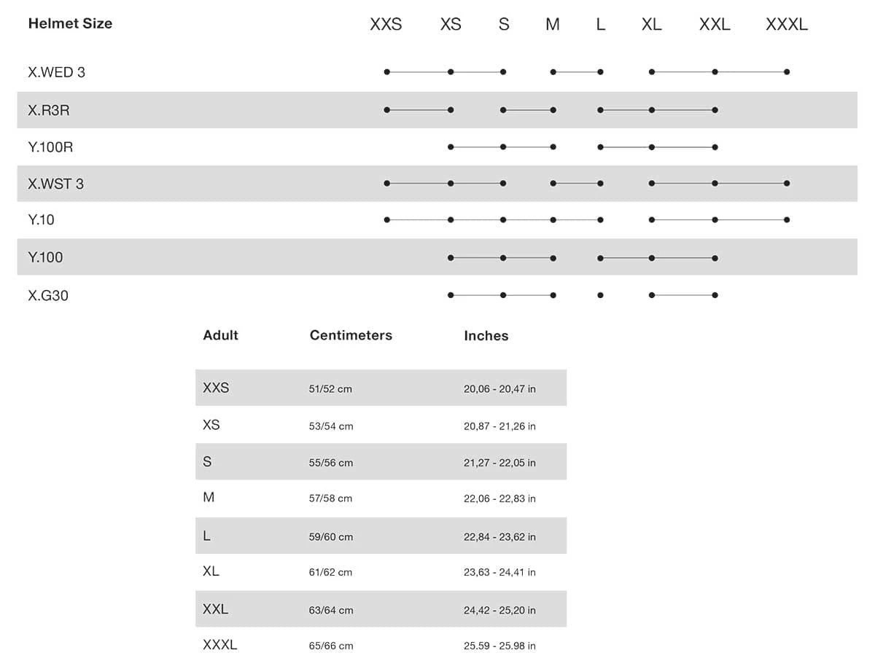
Task: Click the S dot in X.R3R row
Action: (x=503, y=110)
